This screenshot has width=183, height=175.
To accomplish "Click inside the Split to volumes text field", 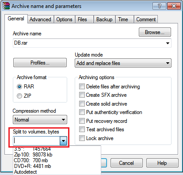I will click(x=37, y=141).
